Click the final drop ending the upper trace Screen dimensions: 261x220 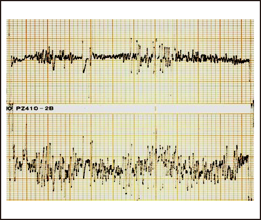250,71
